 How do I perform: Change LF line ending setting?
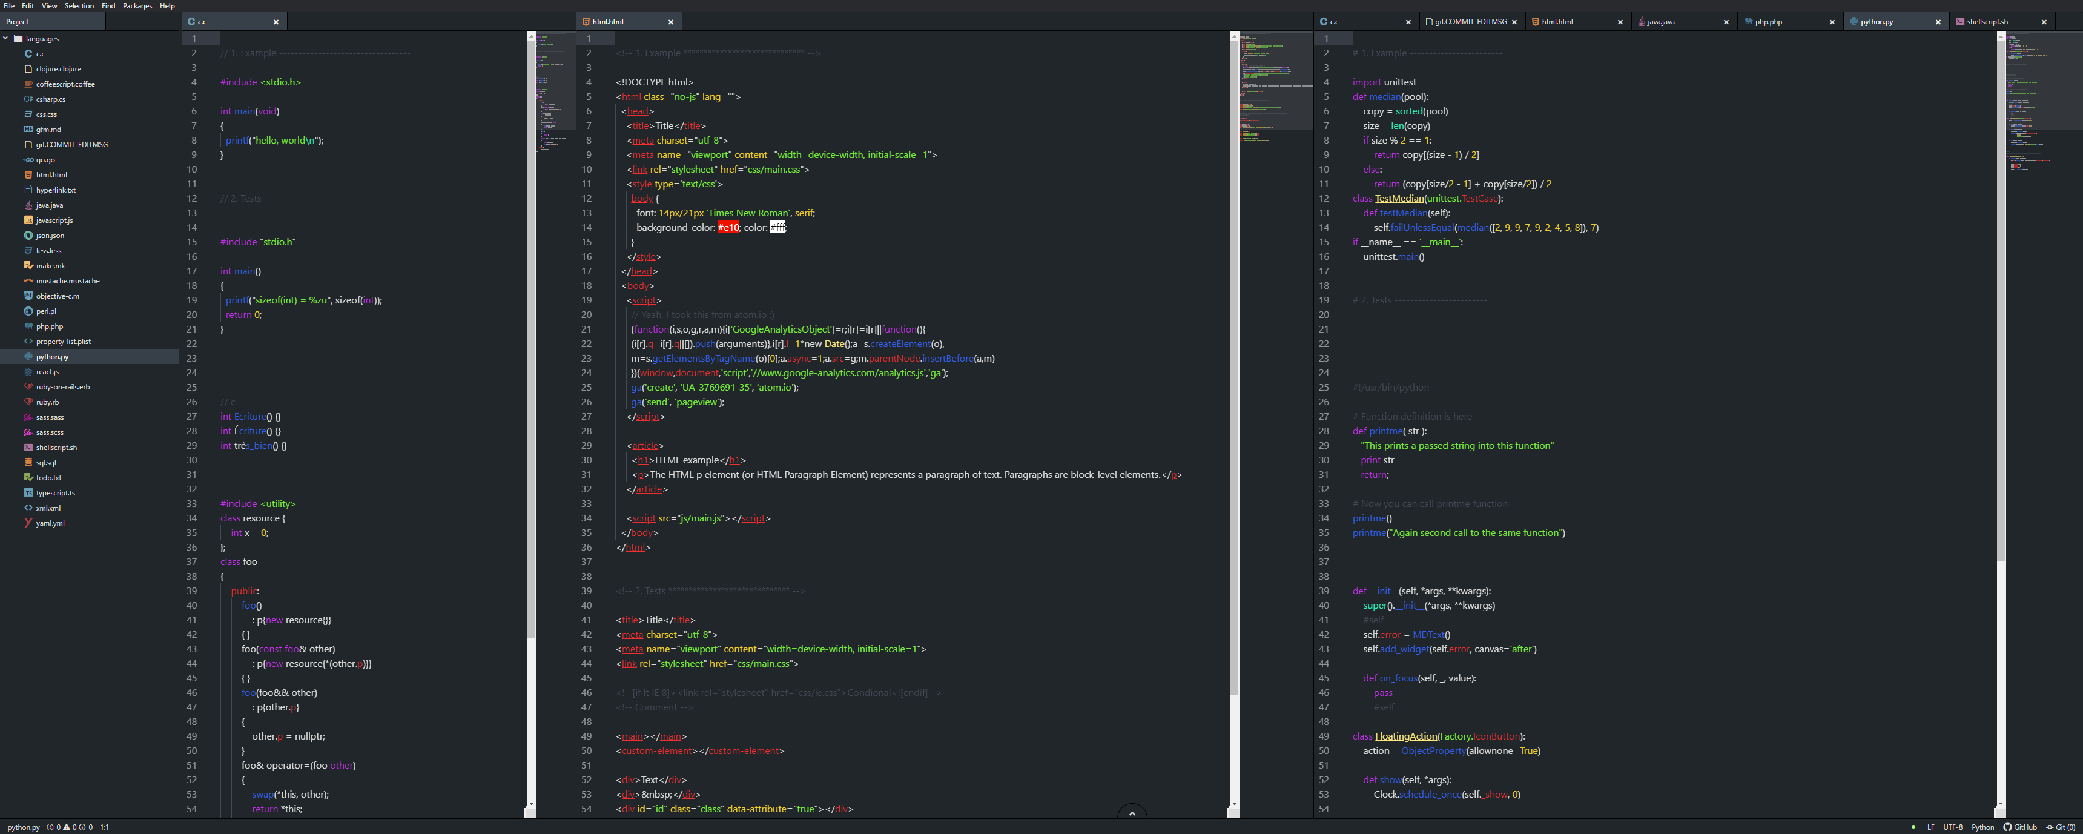point(1931,827)
